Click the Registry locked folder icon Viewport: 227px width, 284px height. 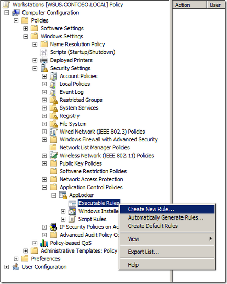[53, 116]
